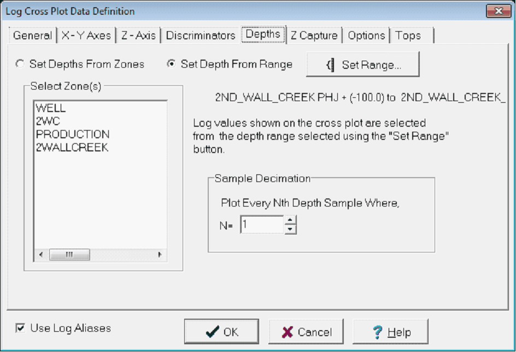Open the Z Capture tab
This screenshot has width=516, height=352.
[x=314, y=36]
